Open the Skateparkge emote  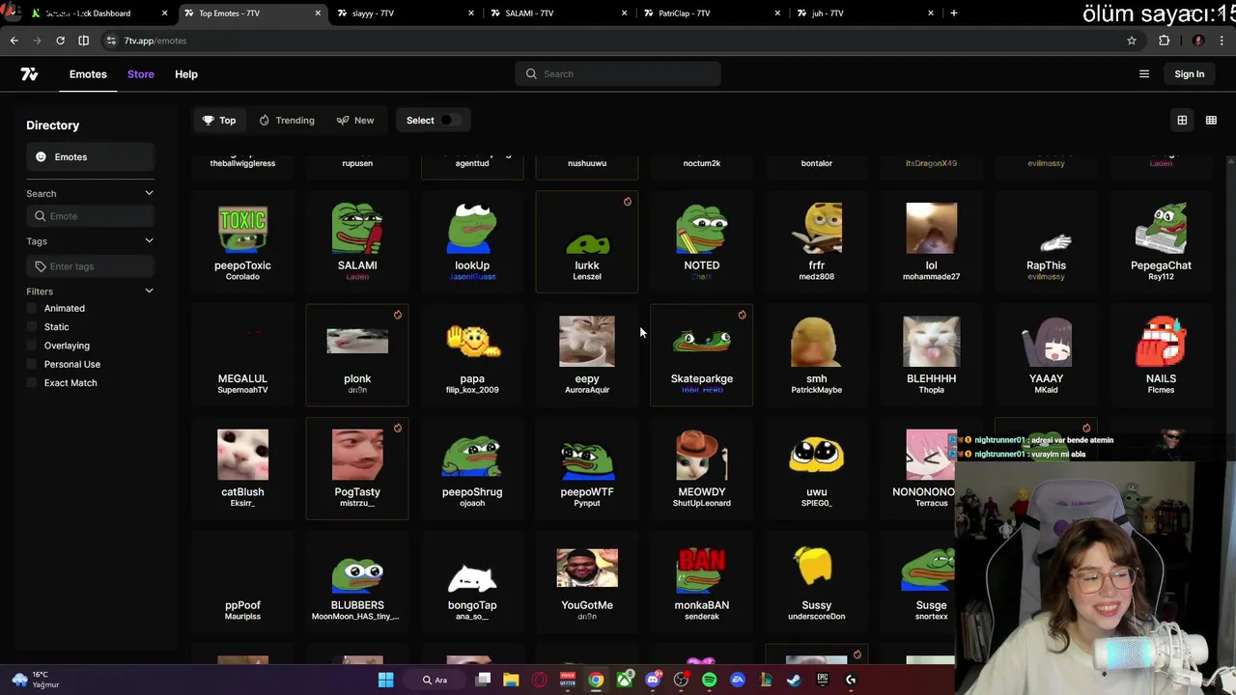coord(702,354)
